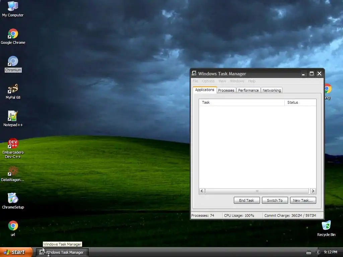
Task: Sort by the Task column header
Action: (x=242, y=102)
